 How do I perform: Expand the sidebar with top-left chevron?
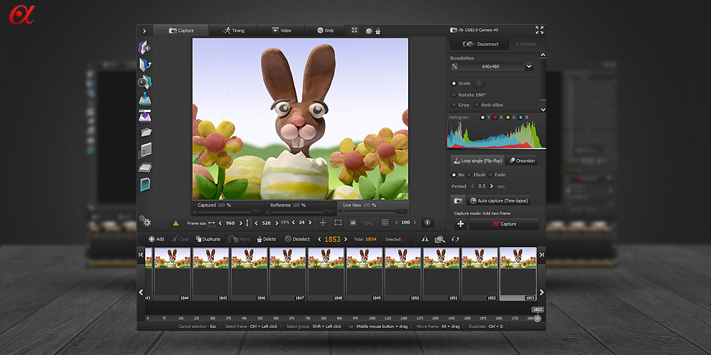tap(144, 31)
